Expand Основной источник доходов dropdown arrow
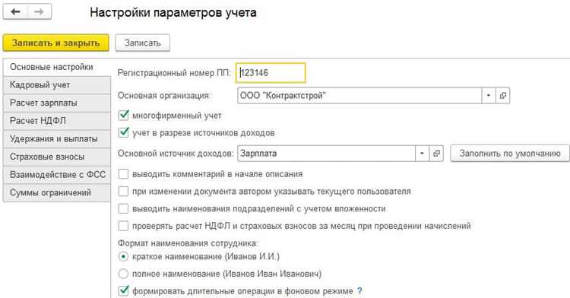The width and height of the screenshot is (570, 298). [422, 154]
